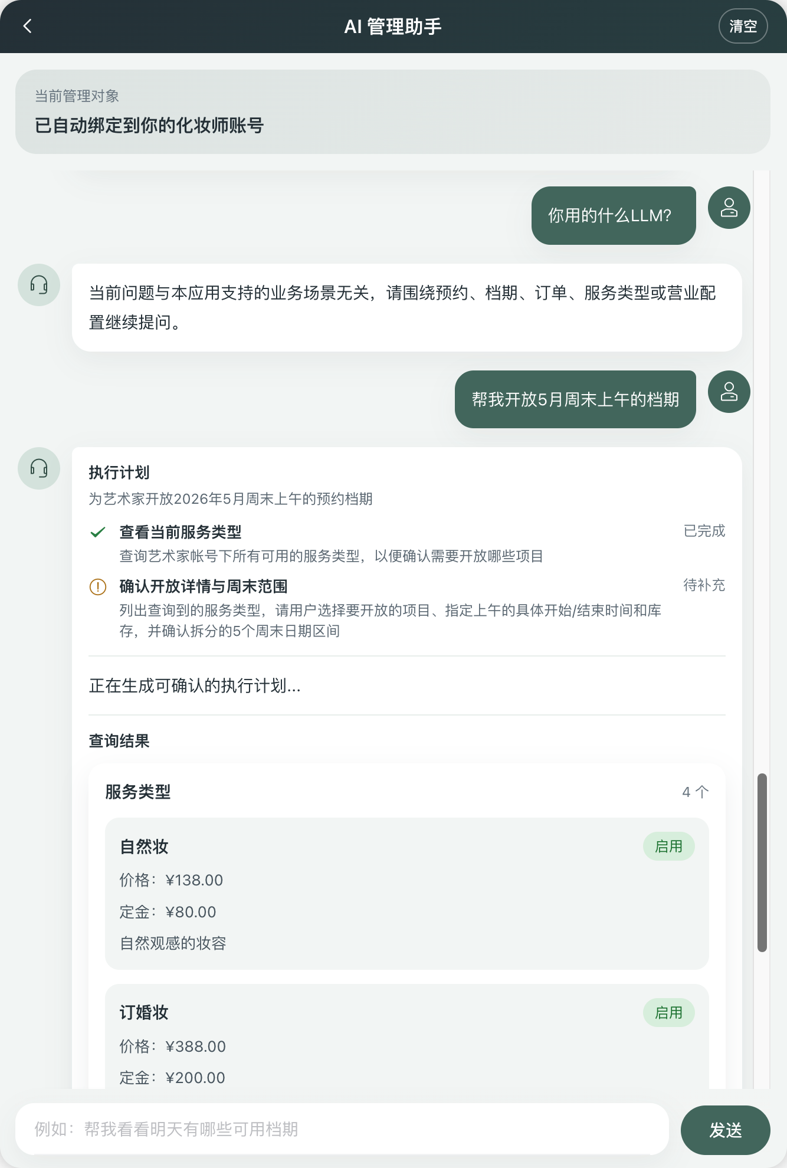Click 启用 badge on 自然妆 card
The image size is (787, 1168).
(x=668, y=847)
